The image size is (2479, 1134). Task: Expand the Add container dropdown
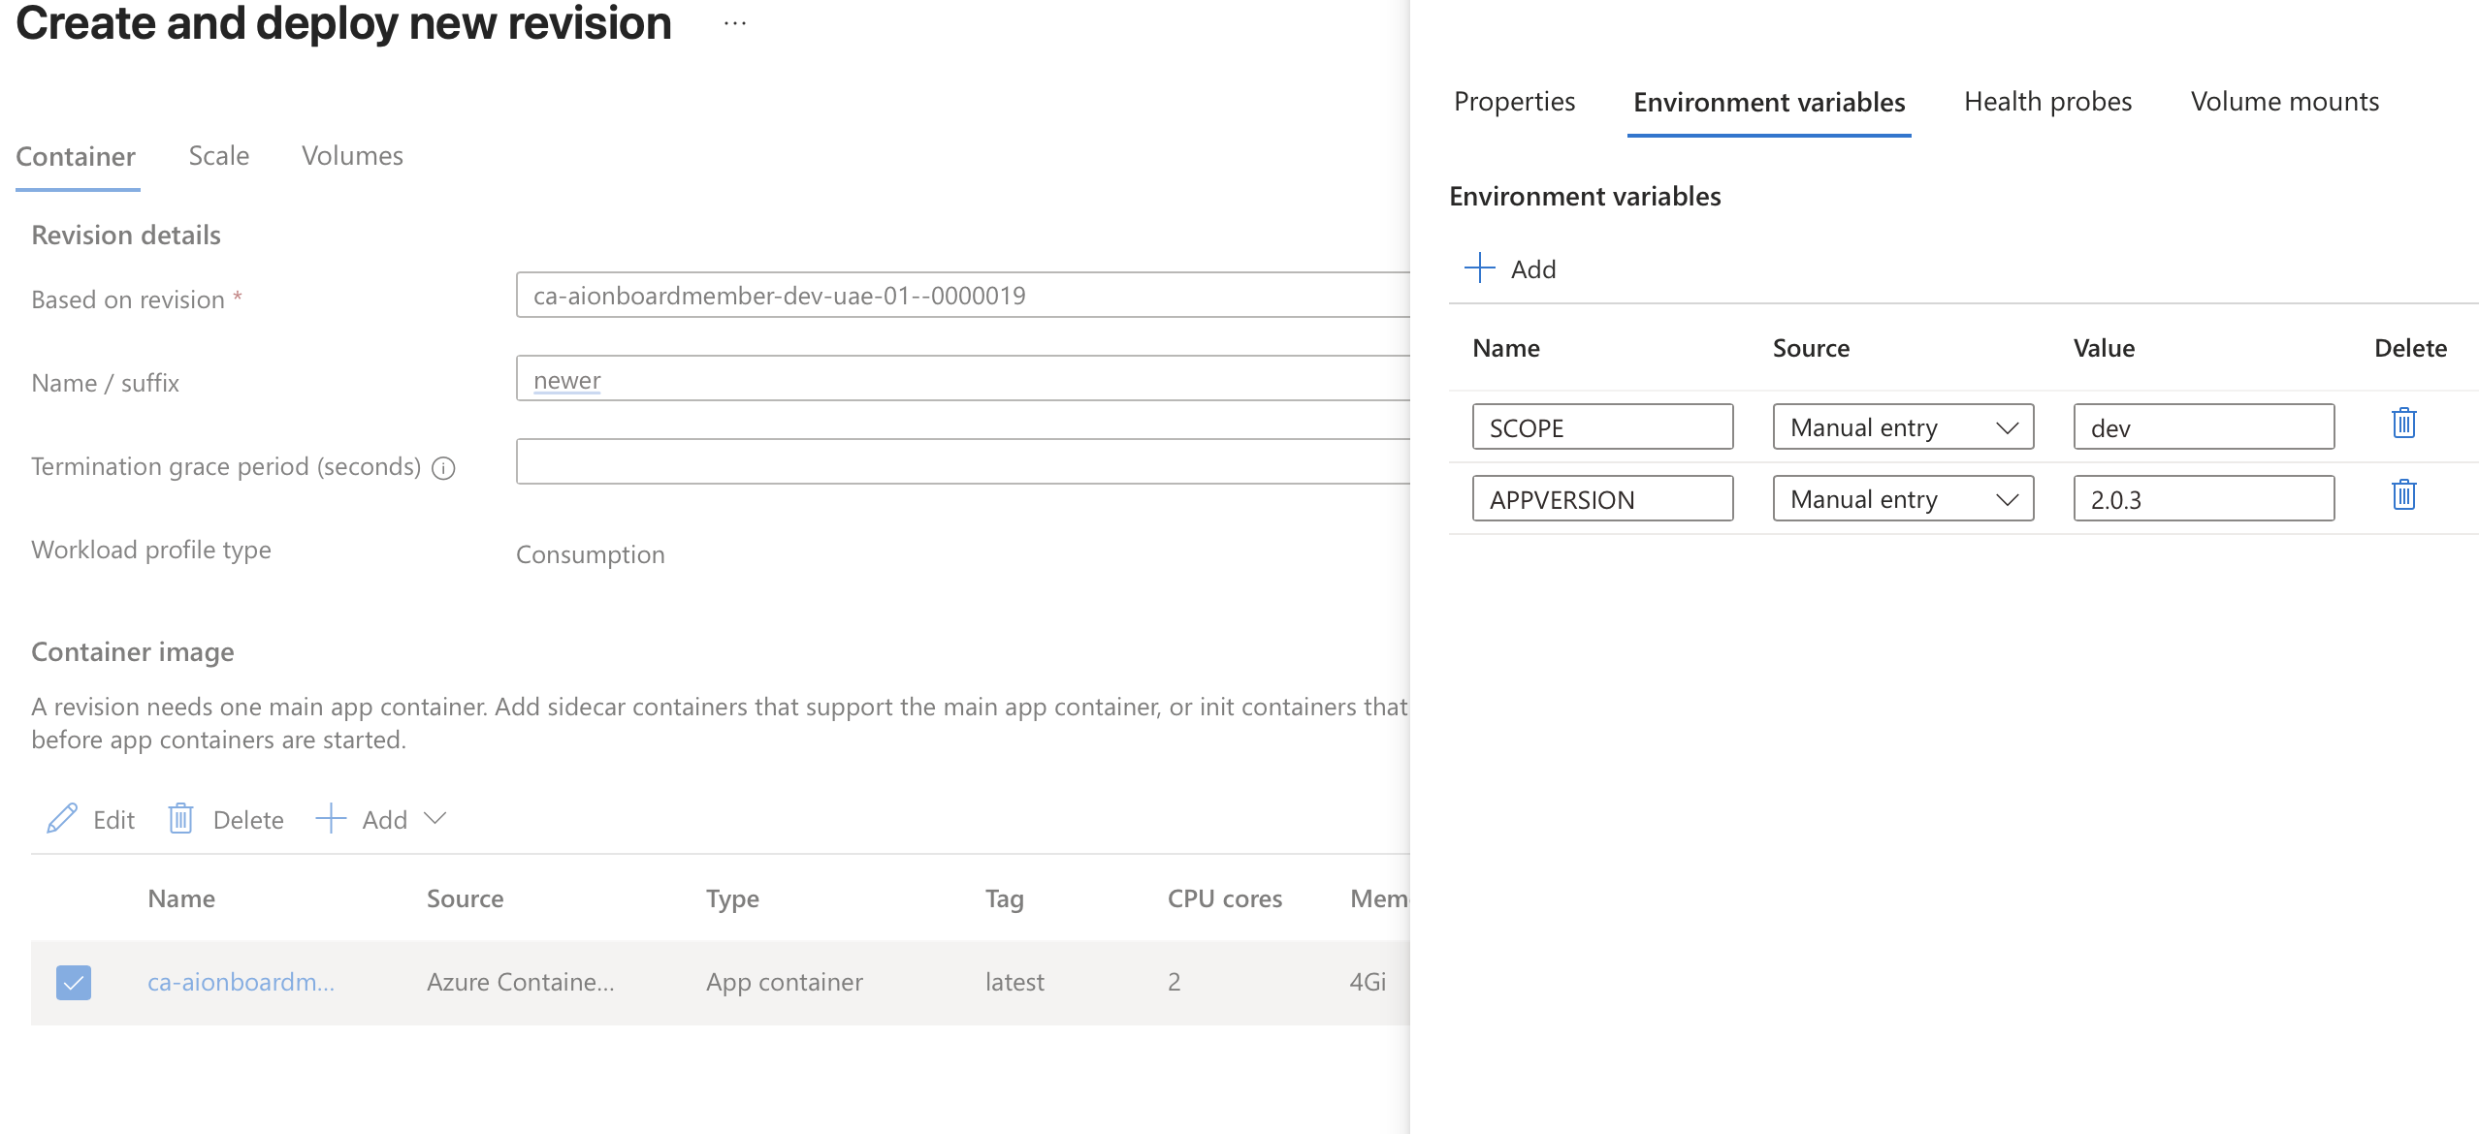tap(380, 819)
